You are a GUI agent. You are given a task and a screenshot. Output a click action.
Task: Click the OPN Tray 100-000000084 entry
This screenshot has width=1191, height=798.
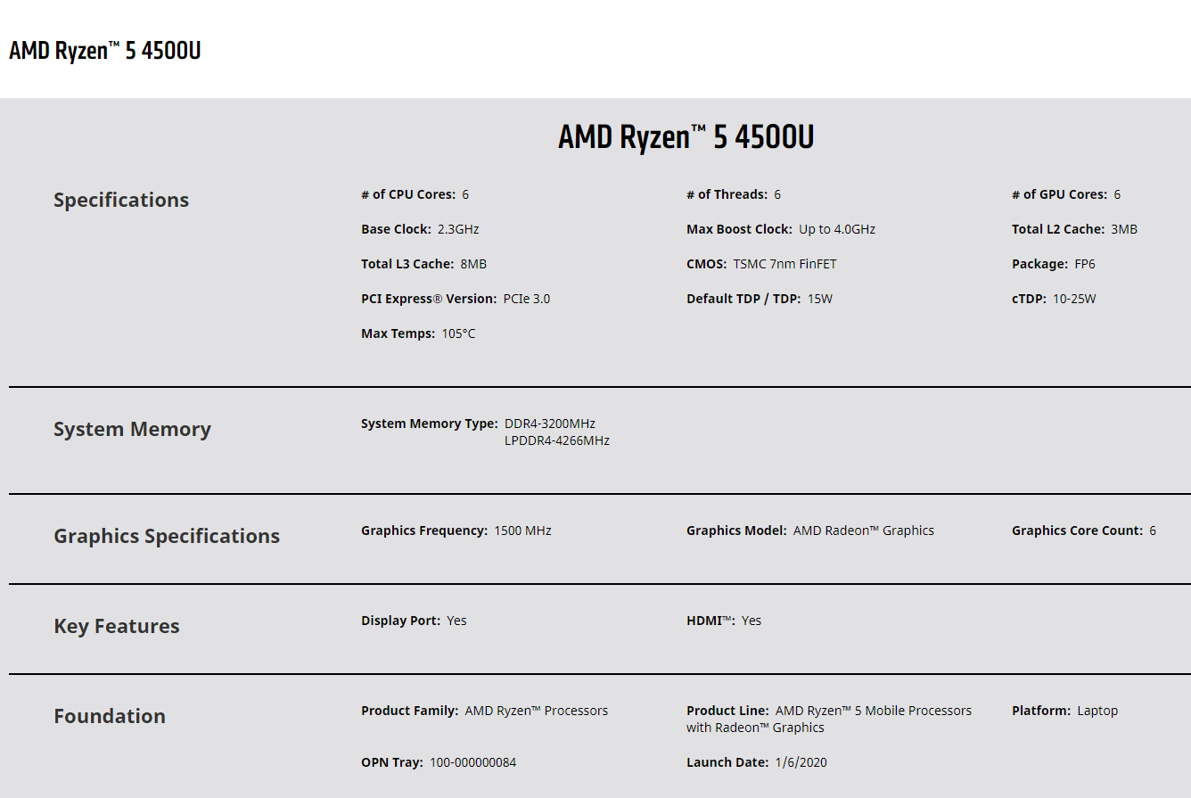coord(439,762)
